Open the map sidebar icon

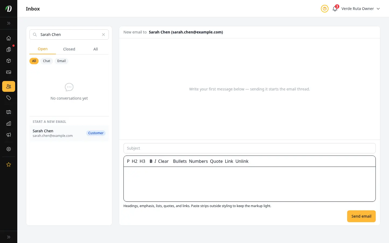pyautogui.click(x=9, y=112)
